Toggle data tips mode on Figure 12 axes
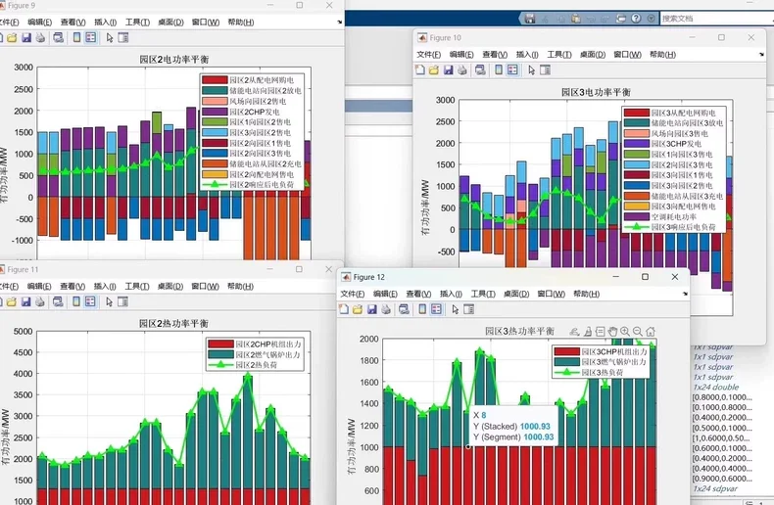This screenshot has height=505, width=774. point(601,332)
